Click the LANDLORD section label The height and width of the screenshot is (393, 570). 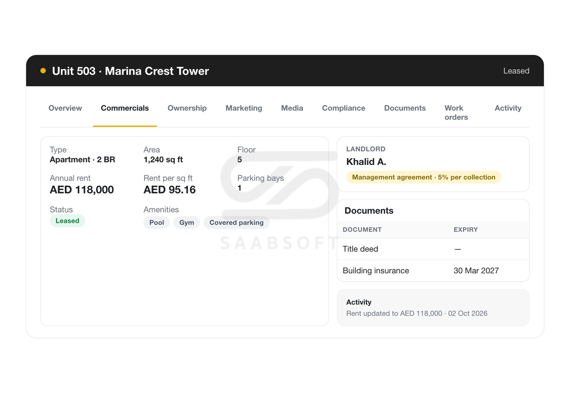click(x=366, y=149)
